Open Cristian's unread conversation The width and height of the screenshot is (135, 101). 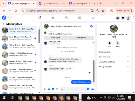tap(19, 54)
